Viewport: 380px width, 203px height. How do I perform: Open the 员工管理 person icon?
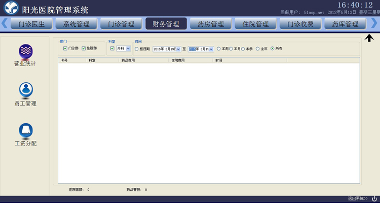(26, 90)
